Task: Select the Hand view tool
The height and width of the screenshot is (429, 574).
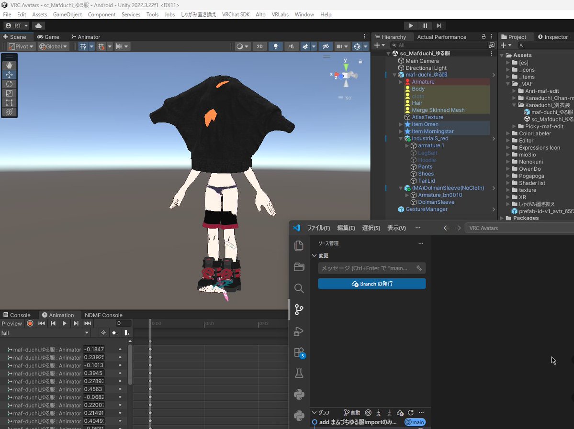Action: pyautogui.click(x=9, y=65)
